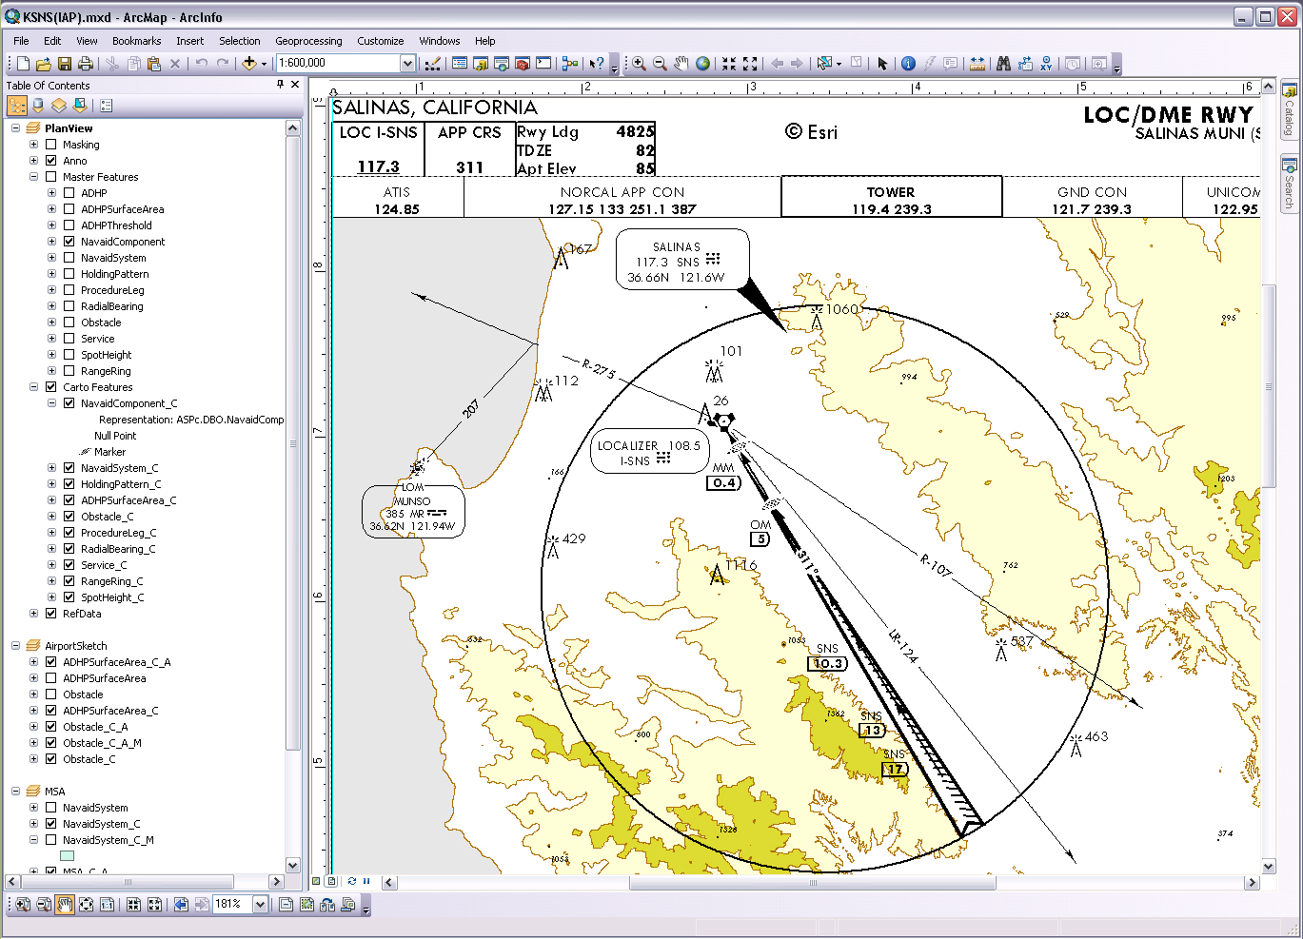Toggle the RefData layer checkbox
The height and width of the screenshot is (939, 1303).
click(x=51, y=614)
